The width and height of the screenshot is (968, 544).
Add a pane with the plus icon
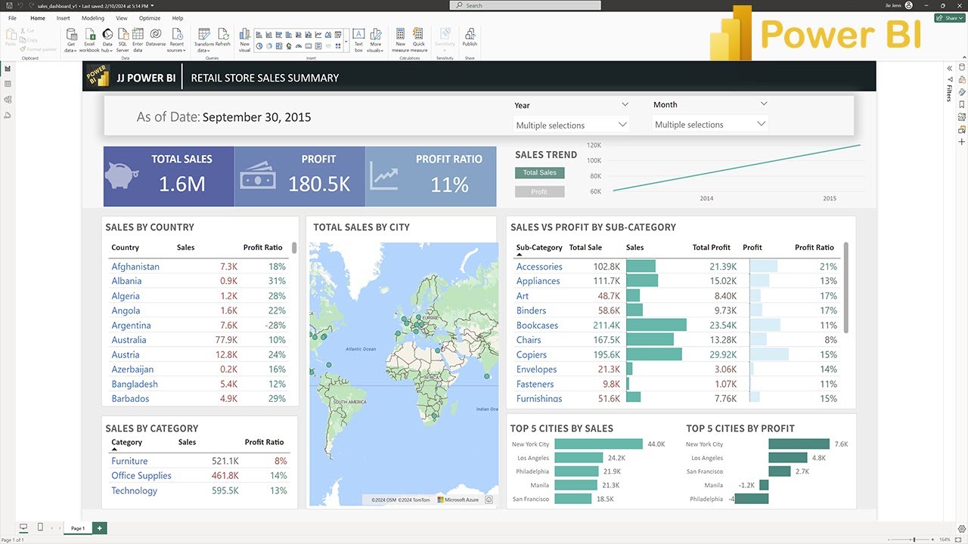coord(962,142)
